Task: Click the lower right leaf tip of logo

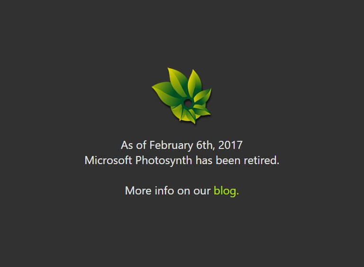Action: point(202,111)
